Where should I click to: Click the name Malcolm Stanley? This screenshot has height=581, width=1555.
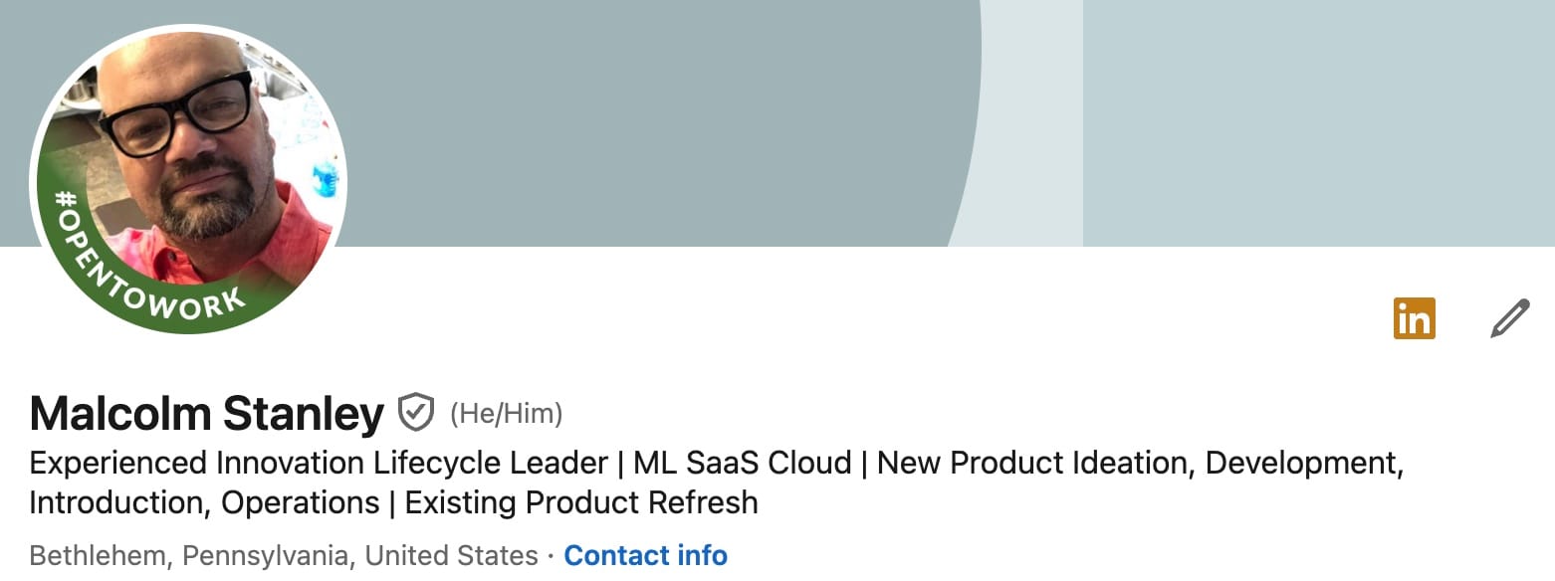pyautogui.click(x=206, y=414)
